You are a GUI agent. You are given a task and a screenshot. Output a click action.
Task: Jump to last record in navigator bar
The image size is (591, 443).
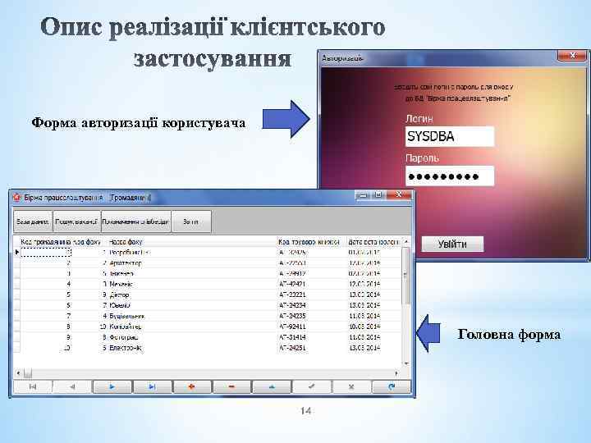pos(153,386)
